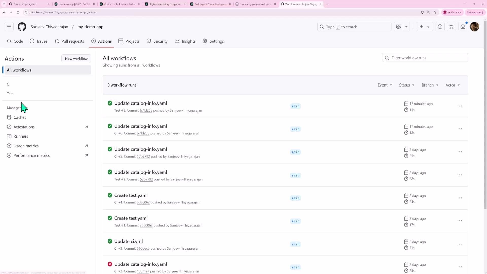Open Test #3 Update catalog-info.yaml run
The height and width of the screenshot is (274, 487).
click(141, 103)
